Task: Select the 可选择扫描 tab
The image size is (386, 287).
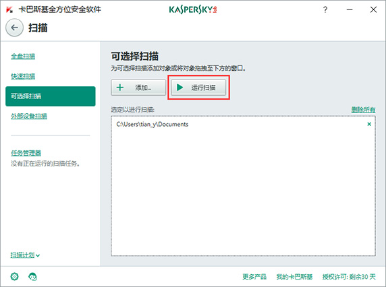Action: (x=51, y=96)
